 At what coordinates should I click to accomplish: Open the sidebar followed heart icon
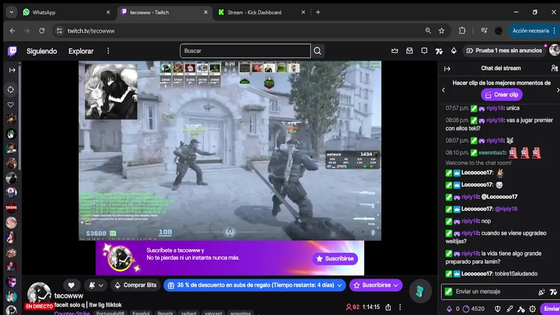[x=11, y=105]
